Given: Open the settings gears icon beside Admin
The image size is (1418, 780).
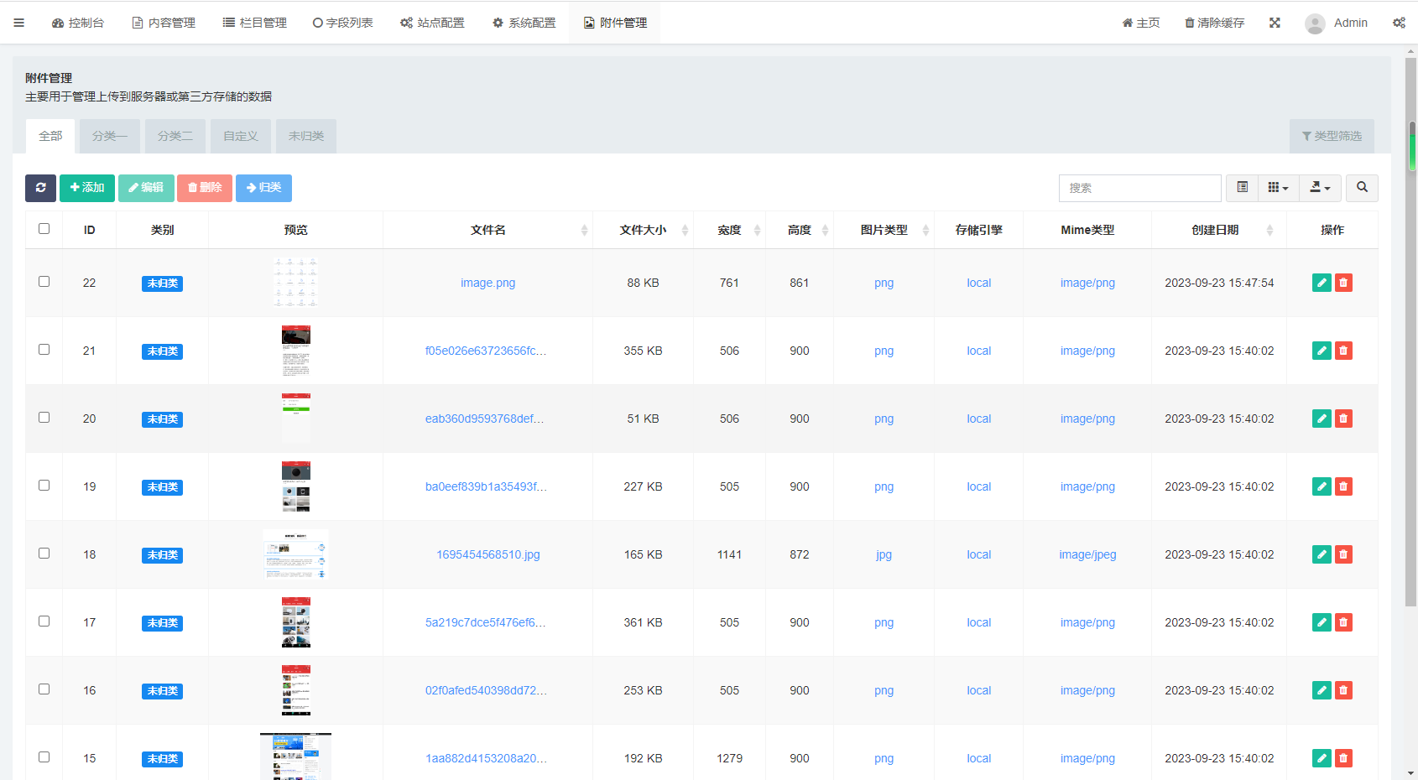Looking at the screenshot, I should (1399, 23).
